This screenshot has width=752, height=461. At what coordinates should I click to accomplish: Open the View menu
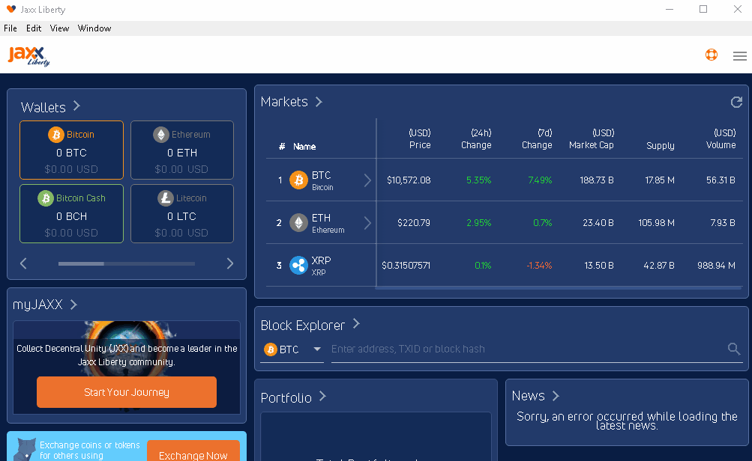[x=59, y=28]
